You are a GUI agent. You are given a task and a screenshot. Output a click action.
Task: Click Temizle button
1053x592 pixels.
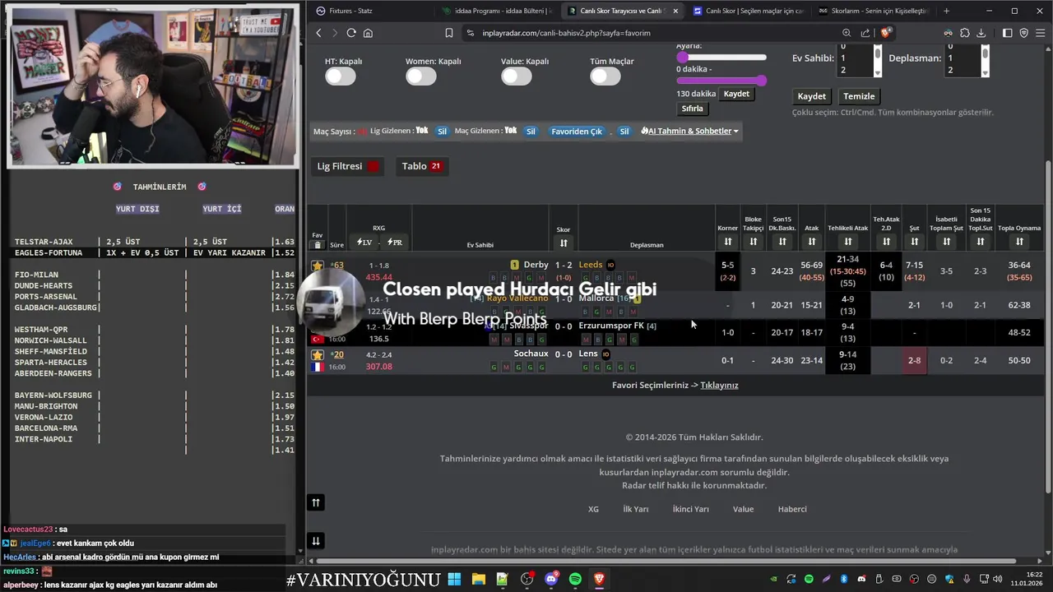859,96
